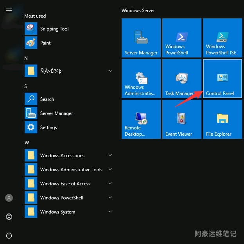Open Server Manager in the app list
The height and width of the screenshot is (244, 244).
pos(68,113)
